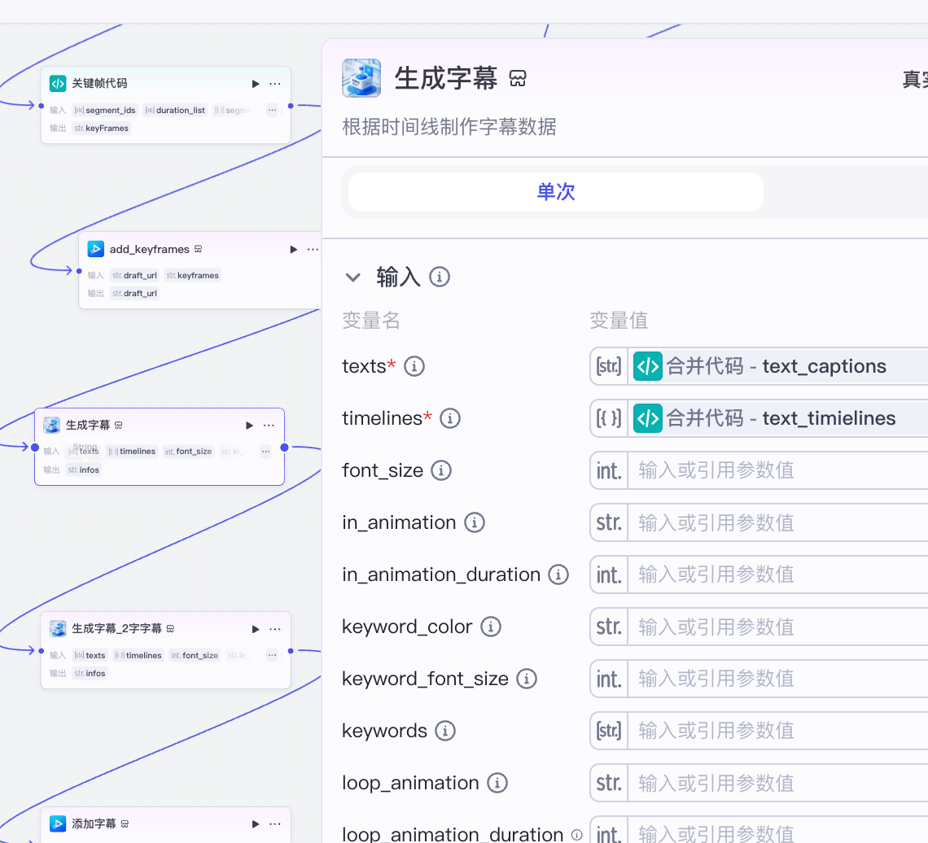This screenshot has height=843, width=928.
Task: Run the add_keyframes node
Action: pyautogui.click(x=294, y=250)
